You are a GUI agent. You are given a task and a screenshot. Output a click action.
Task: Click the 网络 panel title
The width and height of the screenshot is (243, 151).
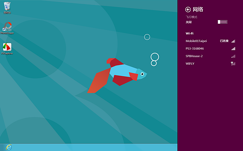pos(198,9)
